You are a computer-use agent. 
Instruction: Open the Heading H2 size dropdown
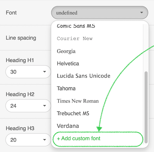(28, 106)
